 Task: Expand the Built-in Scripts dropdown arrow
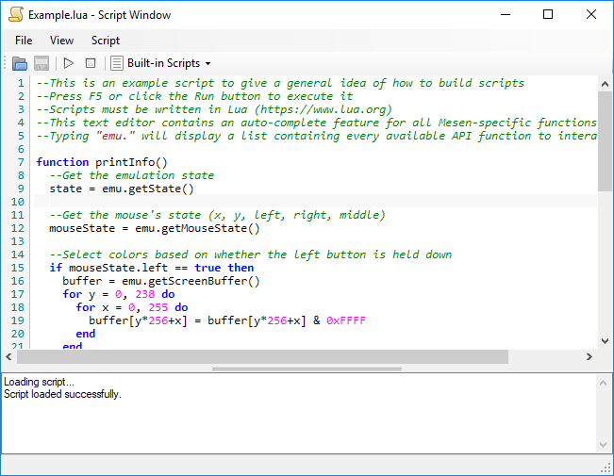click(207, 63)
